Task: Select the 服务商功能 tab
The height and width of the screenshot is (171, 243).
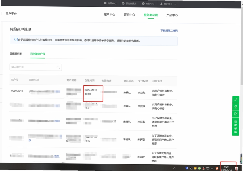Action: (x=151, y=15)
